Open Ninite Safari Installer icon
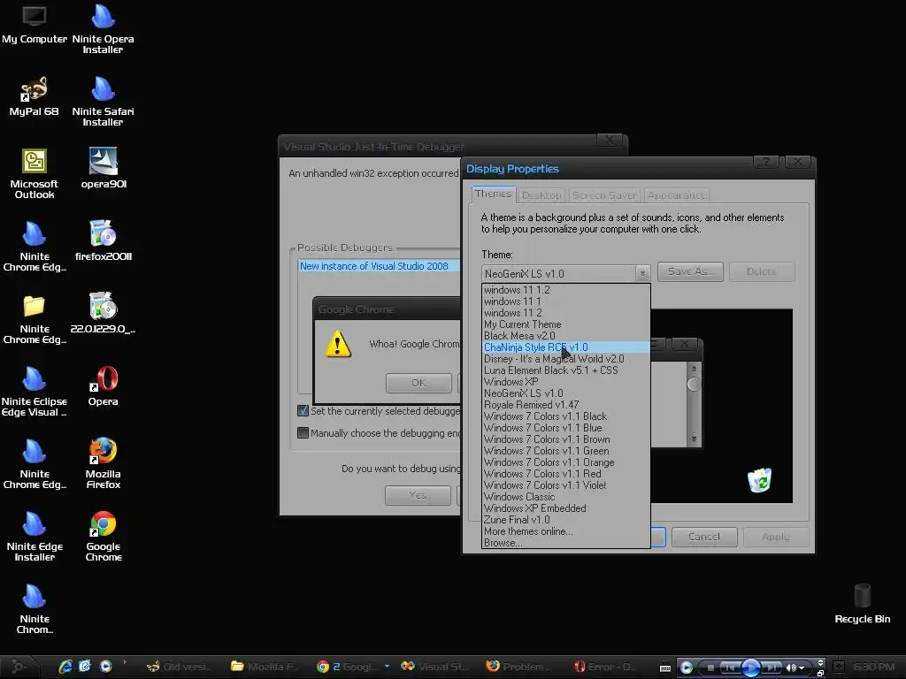This screenshot has width=906, height=679. pyautogui.click(x=103, y=101)
